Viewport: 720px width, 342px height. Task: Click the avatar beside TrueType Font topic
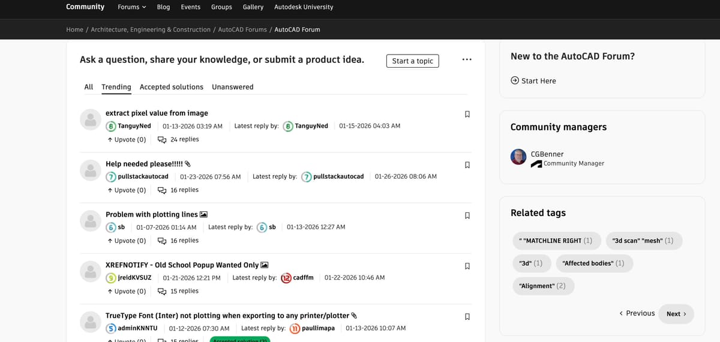pyautogui.click(x=90, y=322)
